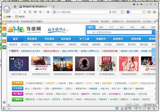Image resolution: width=160 pixels, height=112 pixels.
Task: Select the 安卓 search tab
Action: point(101,27)
